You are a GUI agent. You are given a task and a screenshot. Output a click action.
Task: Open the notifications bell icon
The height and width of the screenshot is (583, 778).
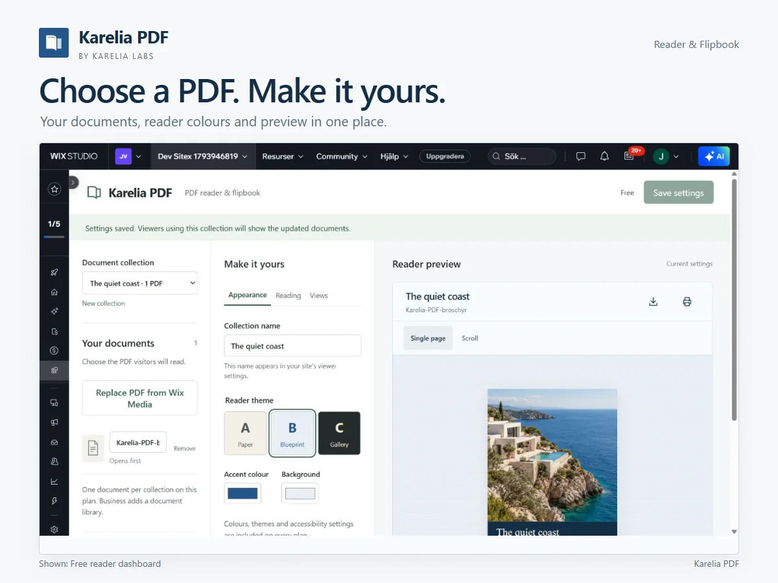click(x=604, y=156)
